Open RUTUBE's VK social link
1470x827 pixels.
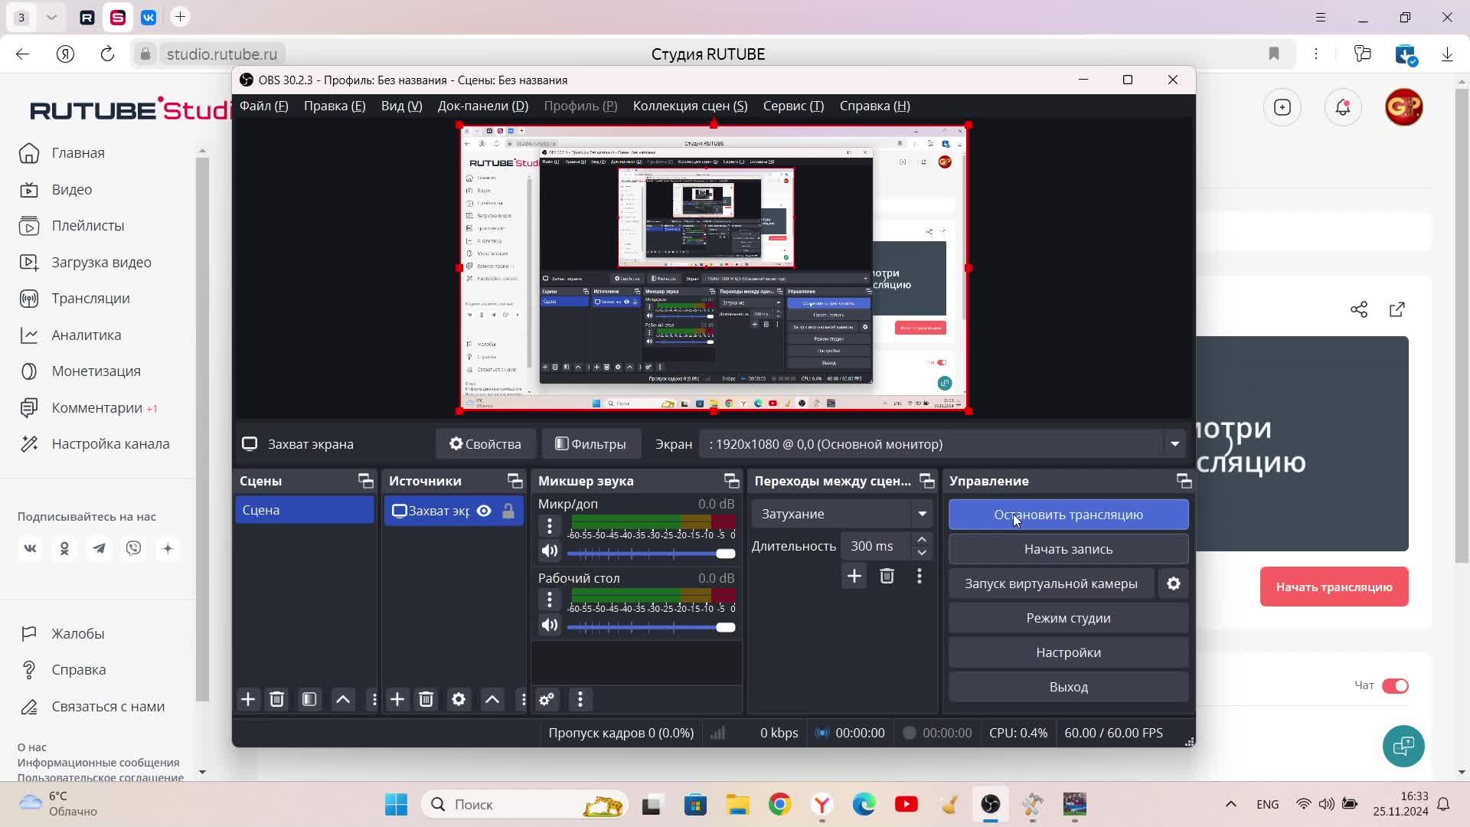[x=30, y=548]
